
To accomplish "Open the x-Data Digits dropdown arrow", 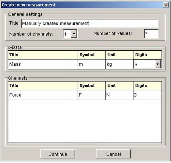I will point(158,64).
